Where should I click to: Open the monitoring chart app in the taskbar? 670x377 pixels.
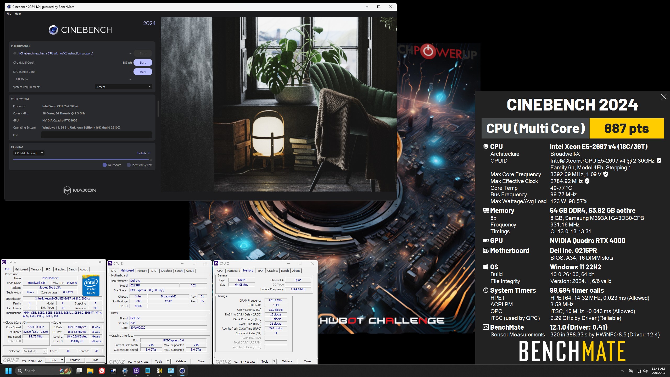pos(171,371)
